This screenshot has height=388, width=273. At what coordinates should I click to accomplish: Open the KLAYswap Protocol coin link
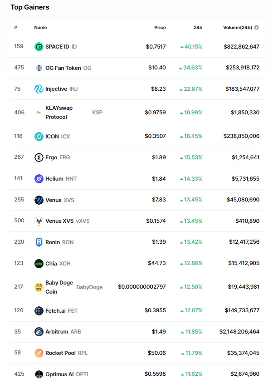click(x=59, y=113)
